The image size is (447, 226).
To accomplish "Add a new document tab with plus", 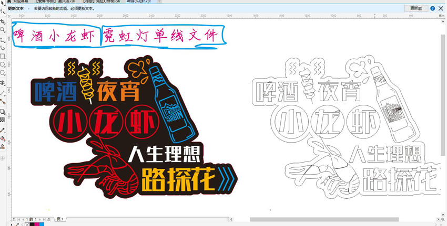I will click(160, 2).
